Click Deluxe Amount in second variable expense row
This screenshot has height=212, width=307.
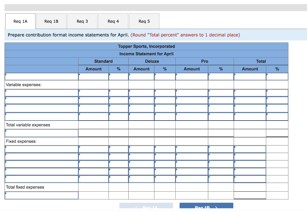click(142, 100)
